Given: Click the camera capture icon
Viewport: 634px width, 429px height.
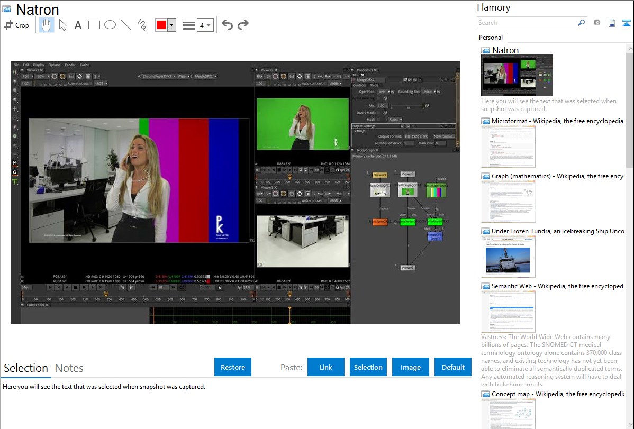Looking at the screenshot, I should 597,23.
